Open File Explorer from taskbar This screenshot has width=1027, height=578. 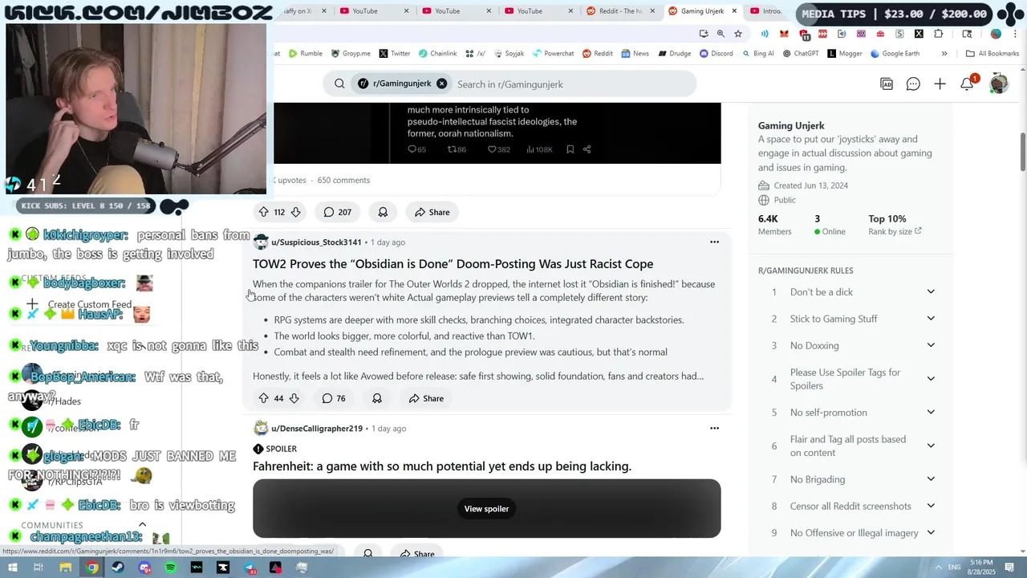[x=66, y=568]
